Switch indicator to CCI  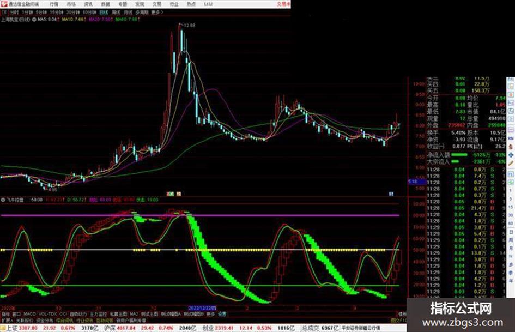tap(63, 314)
